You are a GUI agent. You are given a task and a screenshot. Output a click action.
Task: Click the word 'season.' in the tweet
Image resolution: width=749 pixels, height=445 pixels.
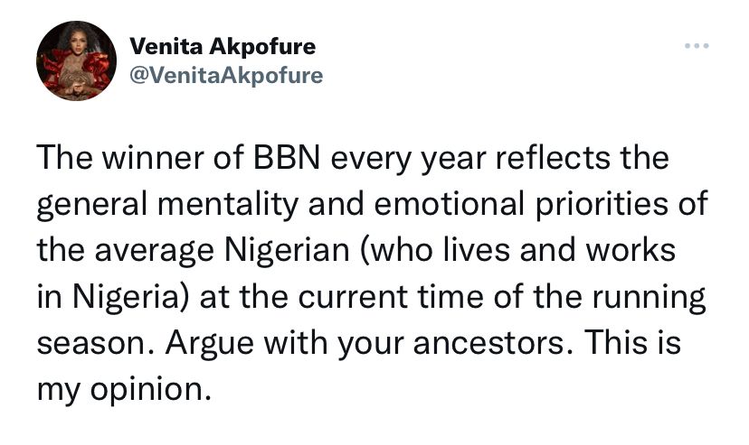pyautogui.click(x=96, y=342)
